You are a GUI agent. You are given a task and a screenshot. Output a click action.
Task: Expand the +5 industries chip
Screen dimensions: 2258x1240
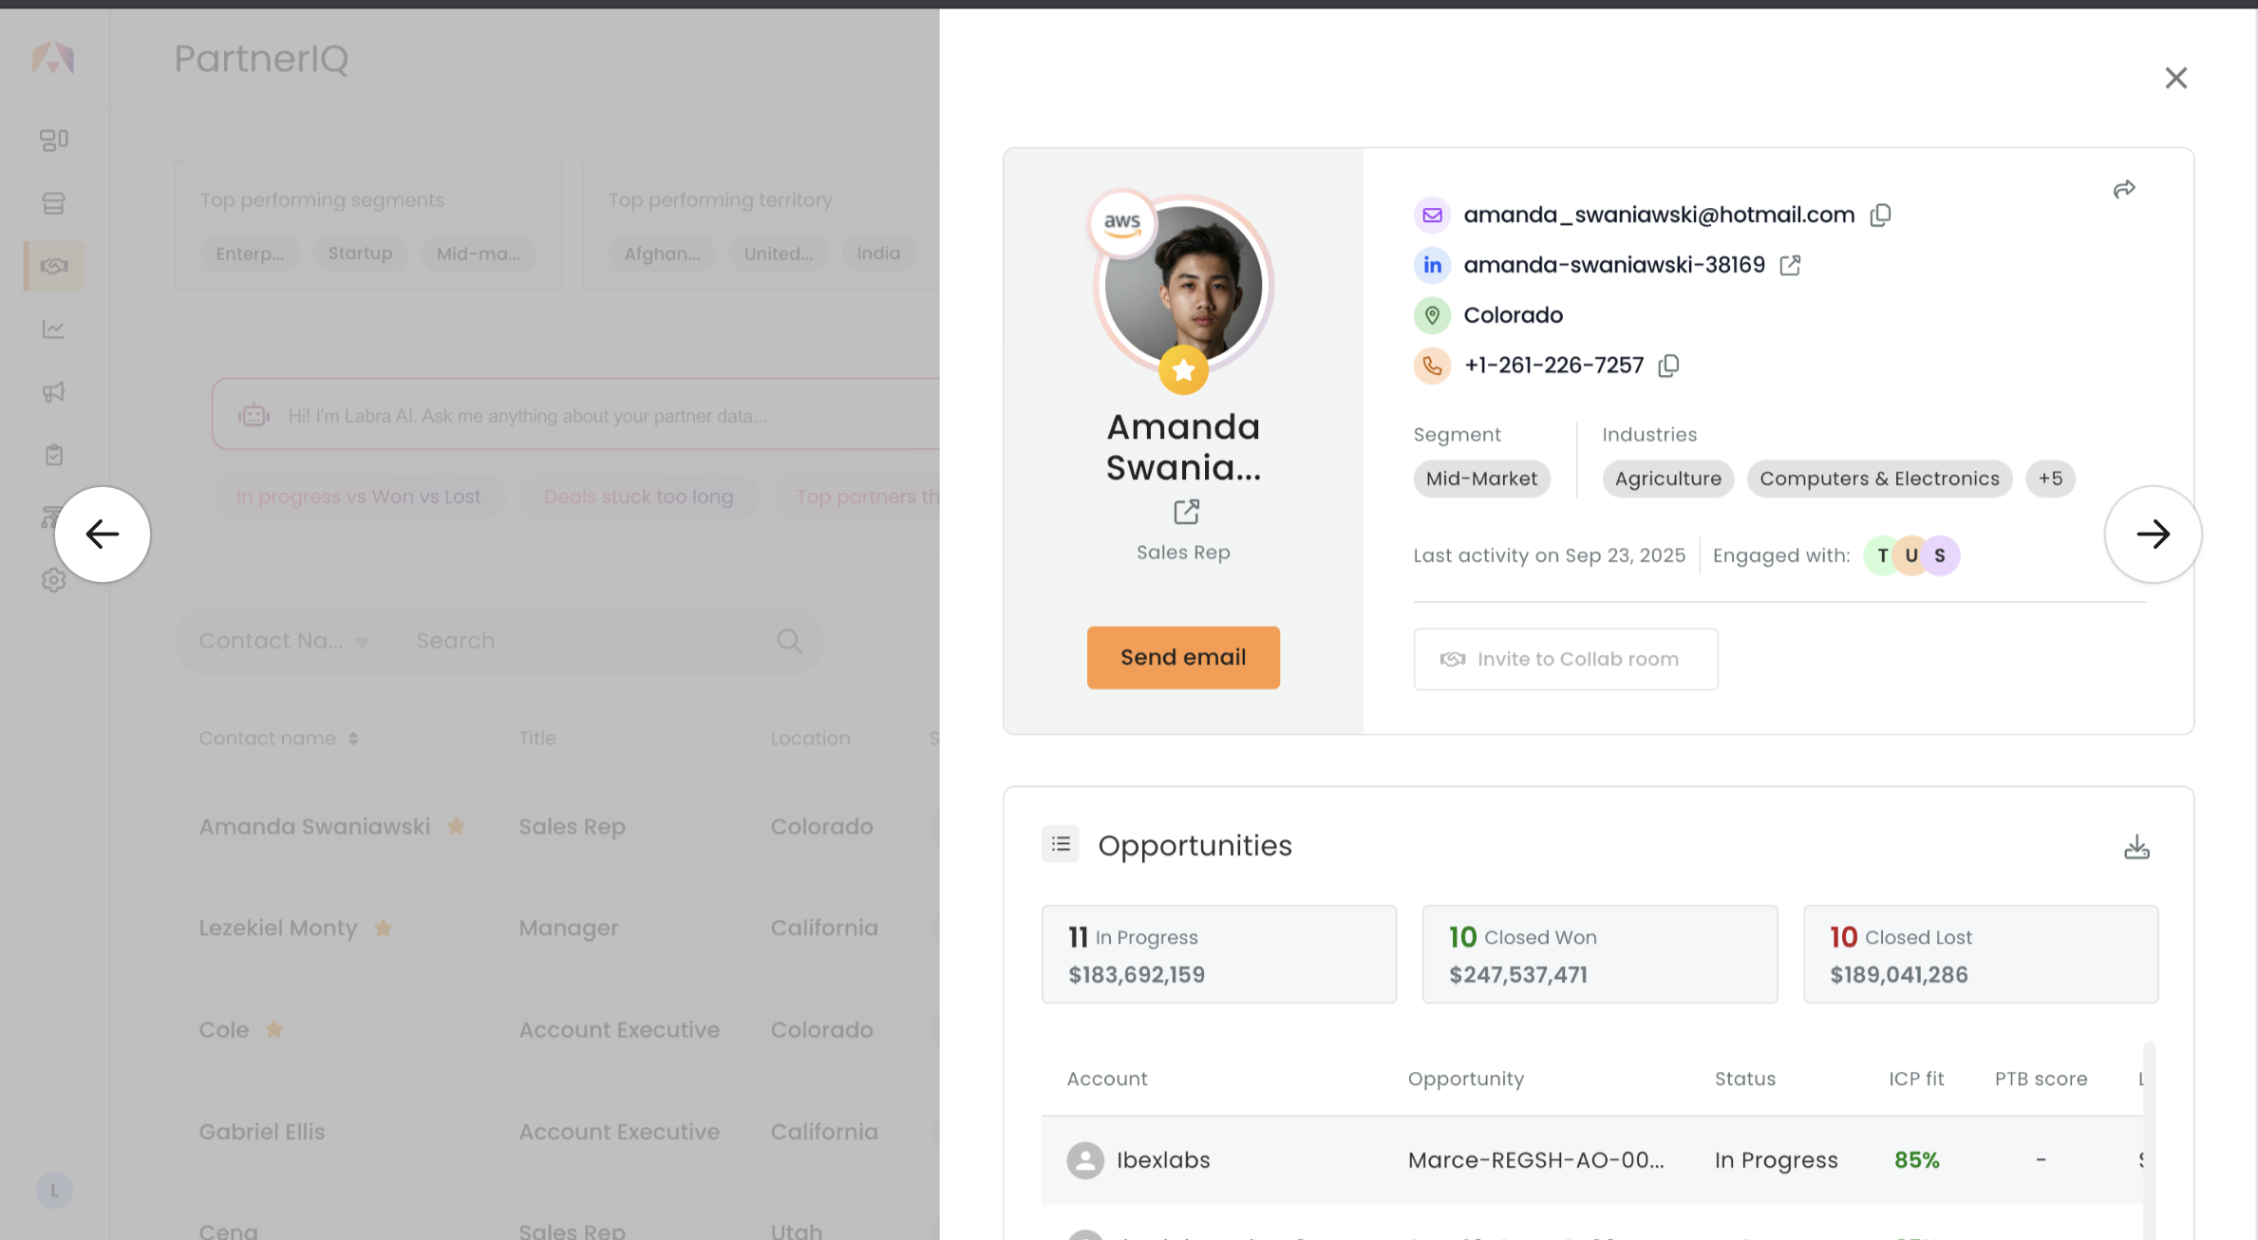[x=2050, y=479]
